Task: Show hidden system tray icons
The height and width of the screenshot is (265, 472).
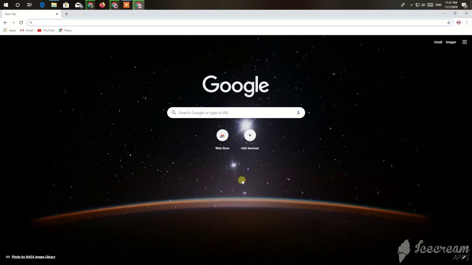Action: (412, 5)
